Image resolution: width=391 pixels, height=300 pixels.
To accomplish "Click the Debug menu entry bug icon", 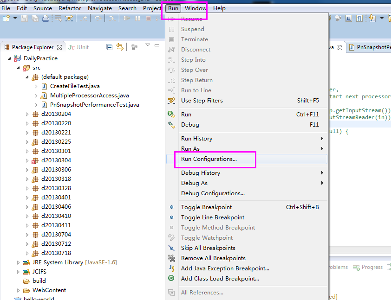I will (x=171, y=125).
